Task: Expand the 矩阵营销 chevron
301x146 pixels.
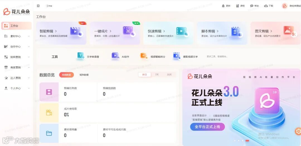Action: tap(29, 57)
